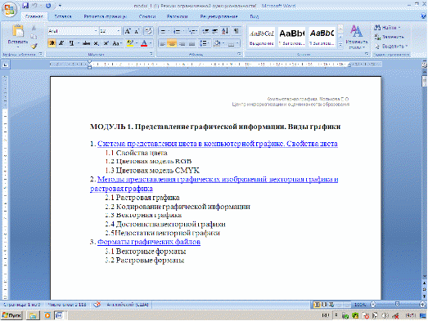Image resolution: width=428 pixels, height=321 pixels.
Task: Open Изменить стили change styles button
Action: tap(356, 37)
